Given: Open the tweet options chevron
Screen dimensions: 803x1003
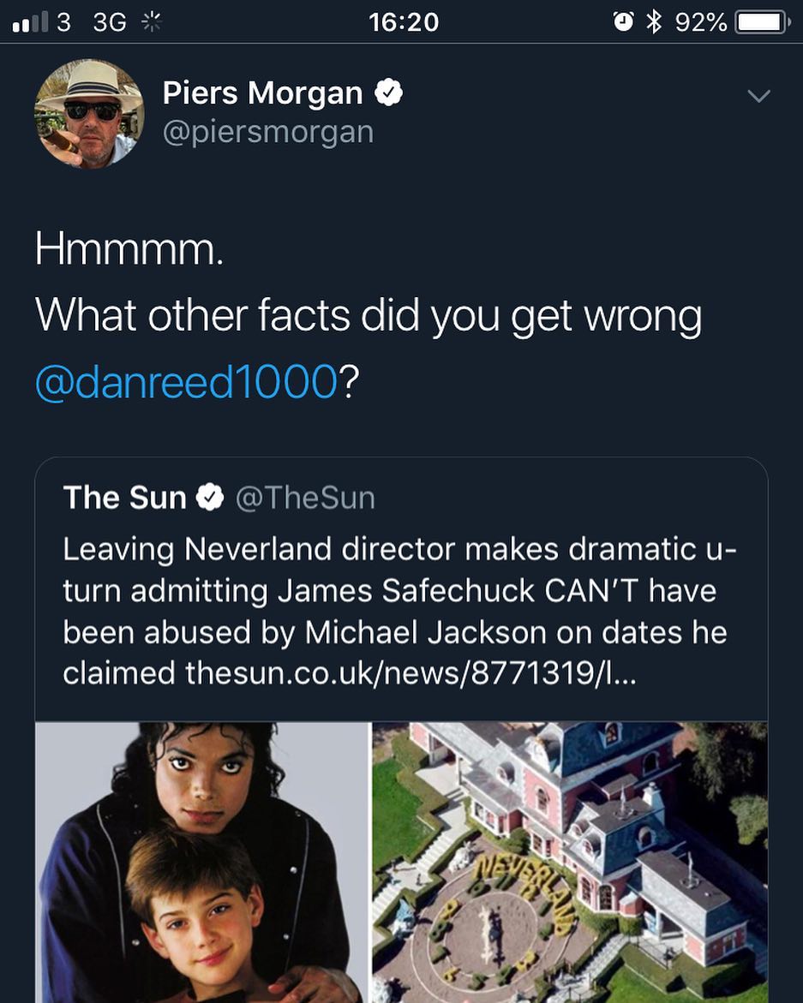Looking at the screenshot, I should (x=758, y=96).
